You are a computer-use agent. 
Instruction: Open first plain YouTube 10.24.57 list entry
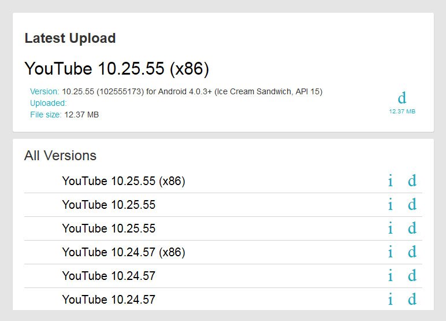pos(109,276)
